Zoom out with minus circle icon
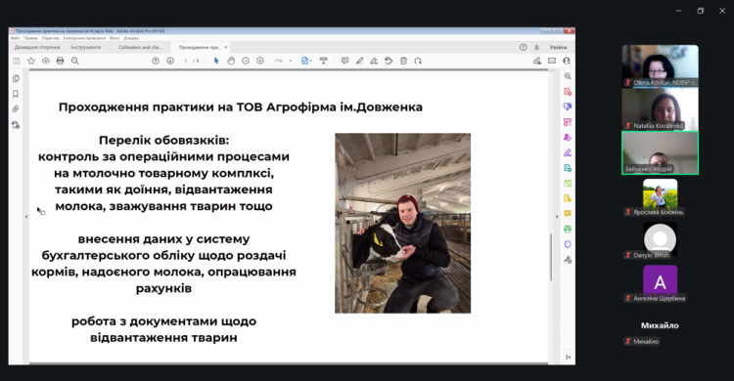734x381 pixels. click(x=246, y=61)
